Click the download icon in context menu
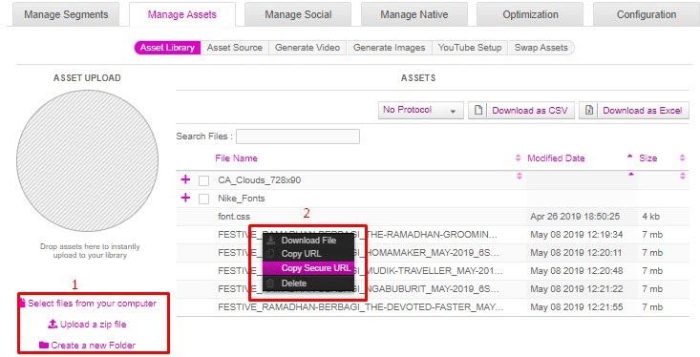This screenshot has height=357, width=700. click(270, 241)
